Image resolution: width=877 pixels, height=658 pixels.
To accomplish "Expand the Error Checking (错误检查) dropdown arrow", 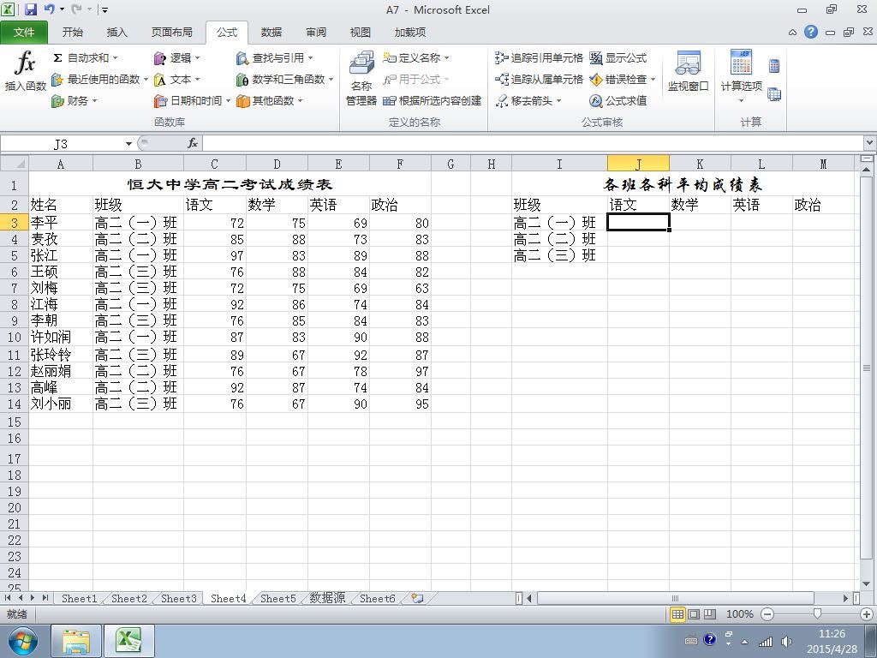I will point(652,80).
